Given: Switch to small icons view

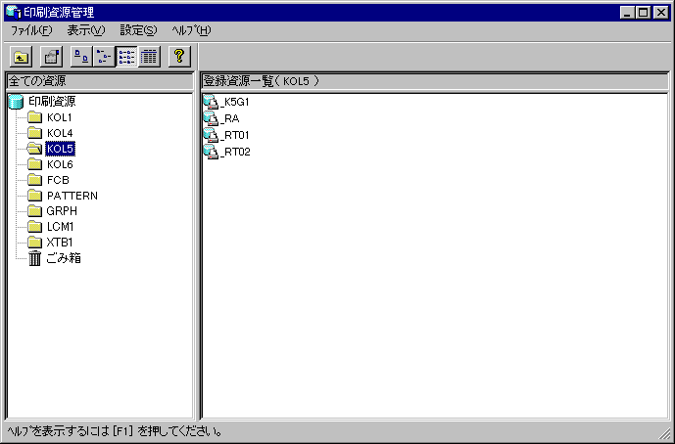Looking at the screenshot, I should click(x=104, y=57).
